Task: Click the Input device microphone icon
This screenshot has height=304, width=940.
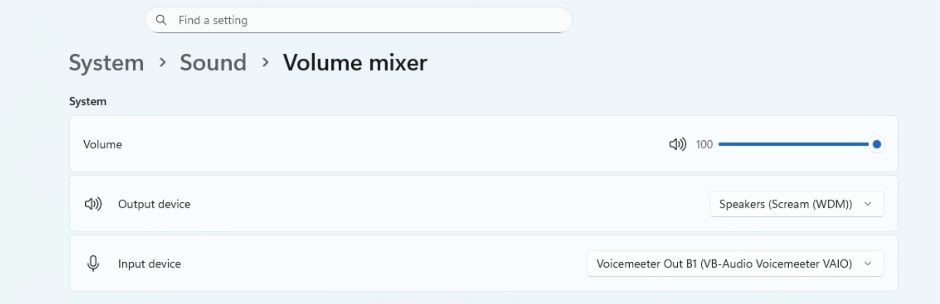Action: [x=93, y=264]
